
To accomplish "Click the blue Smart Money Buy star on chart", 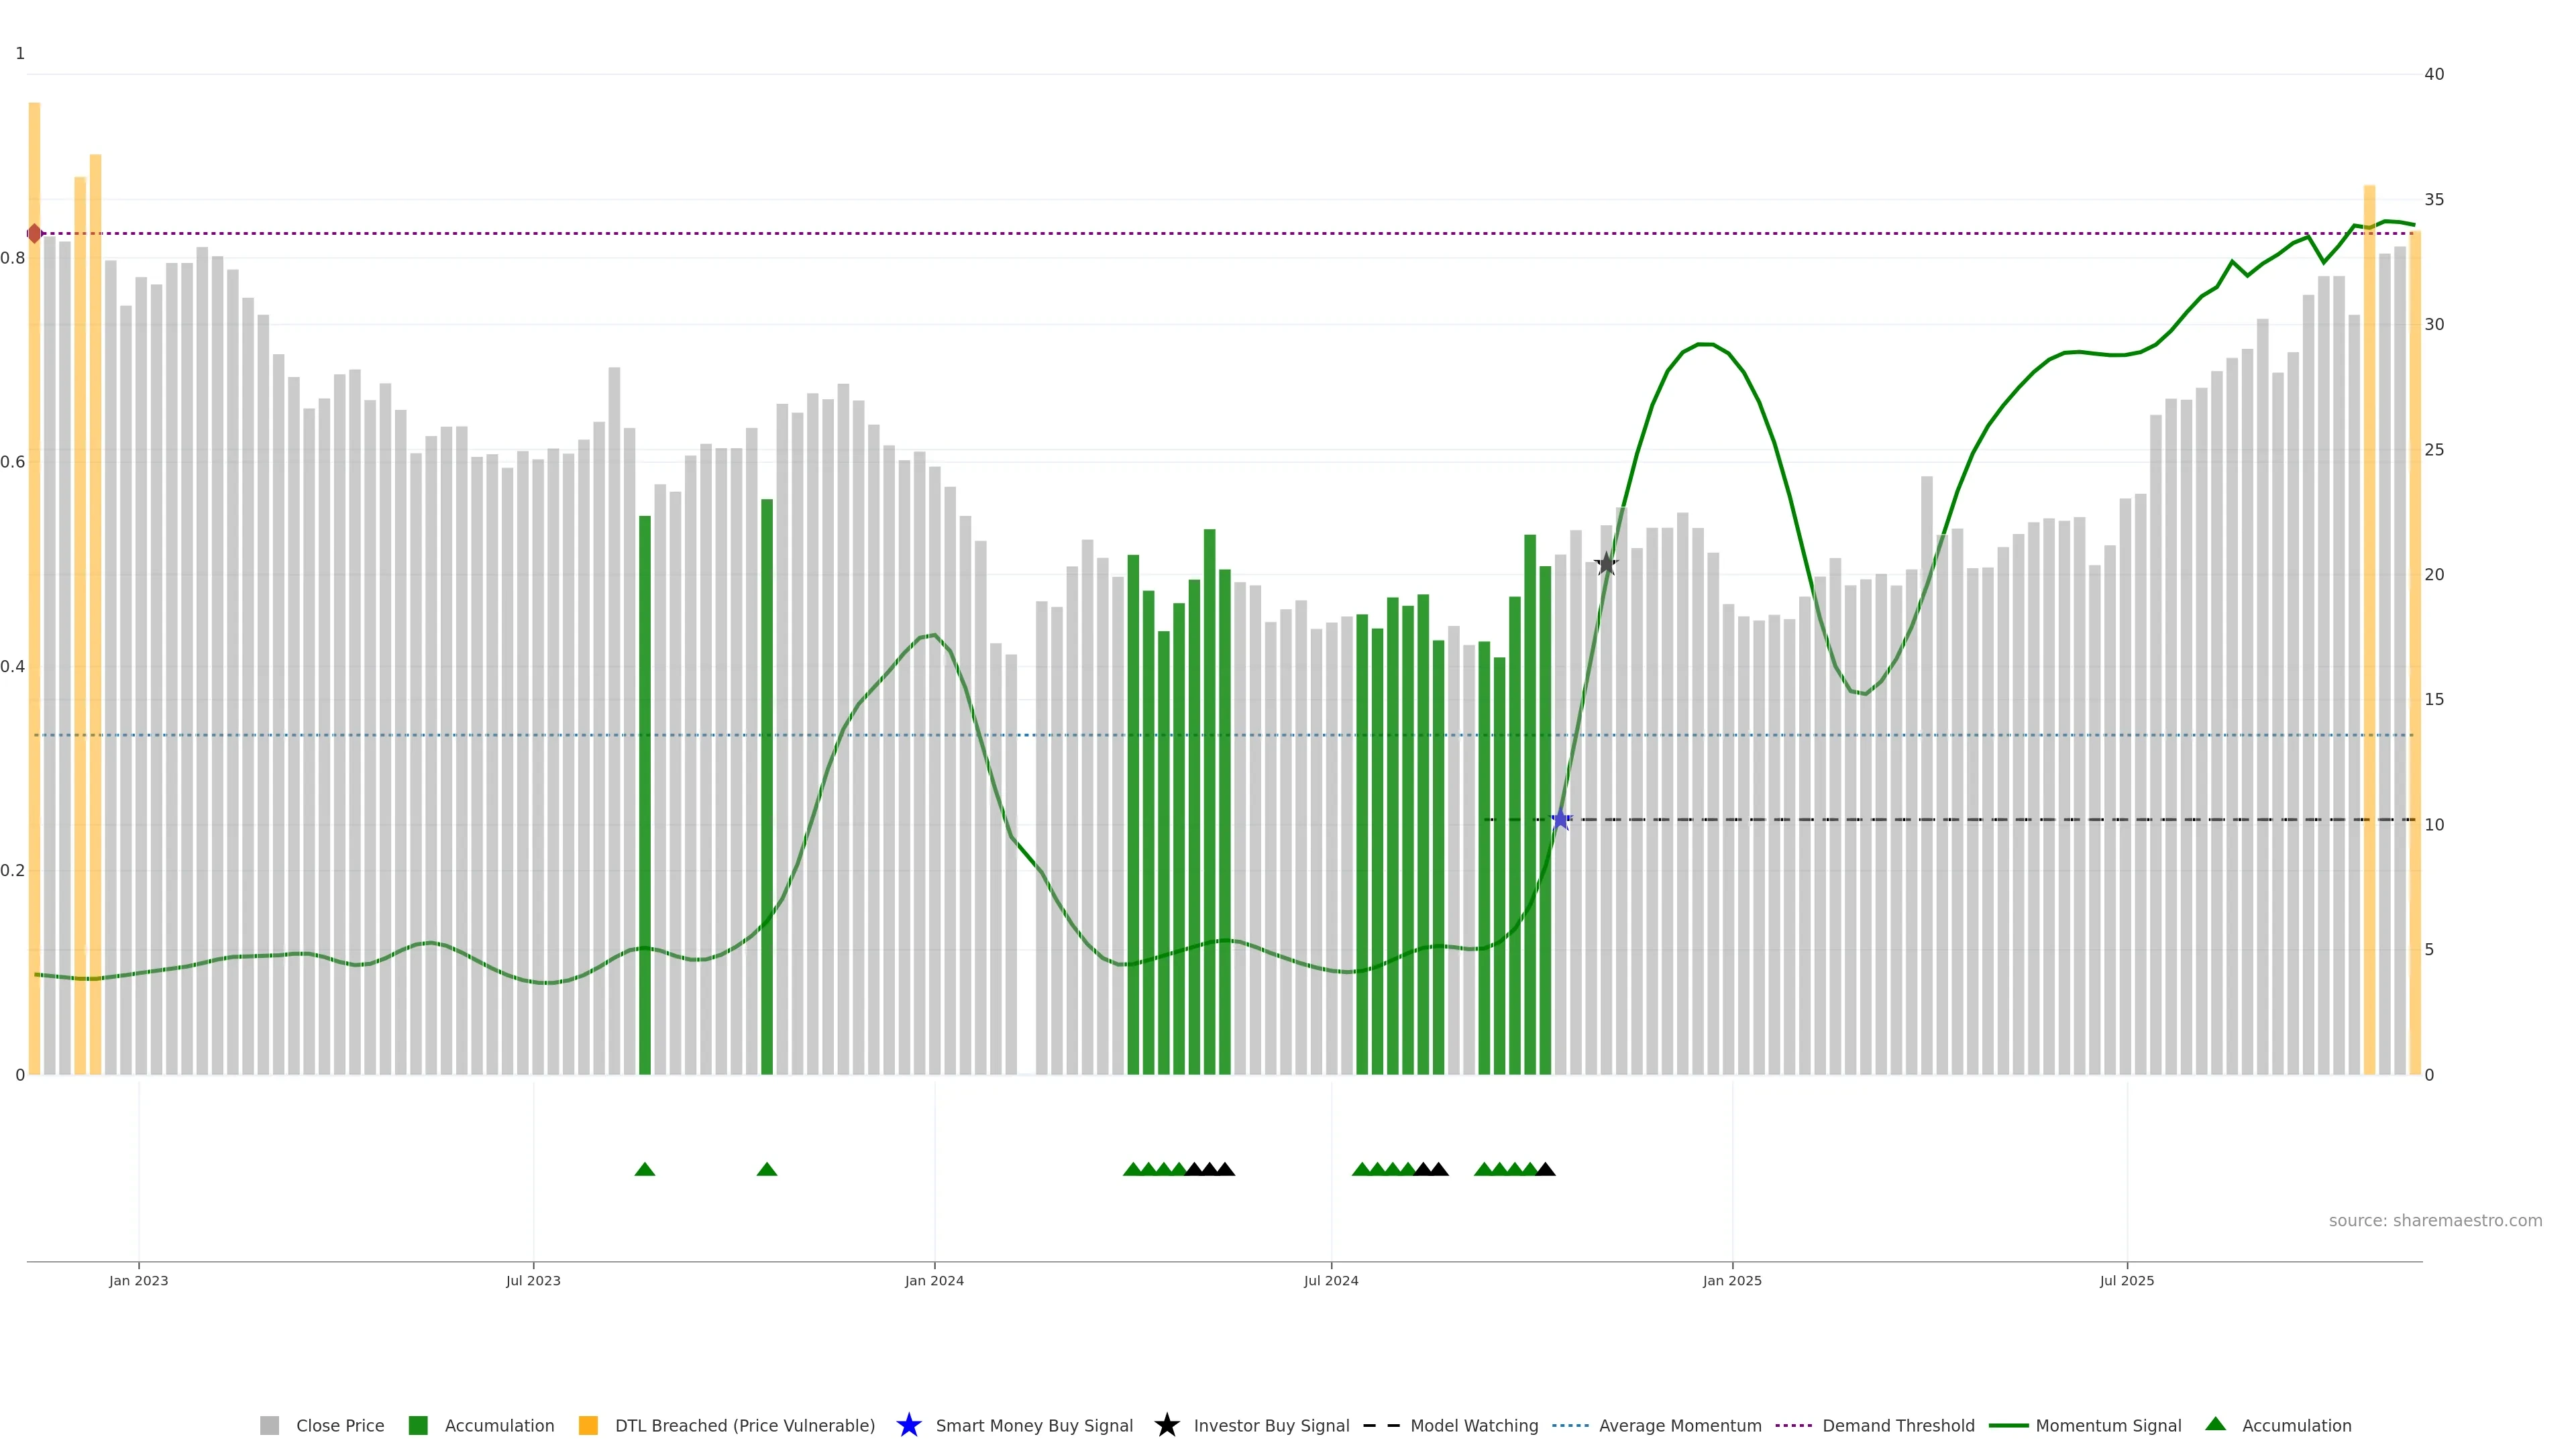I will click(1561, 820).
